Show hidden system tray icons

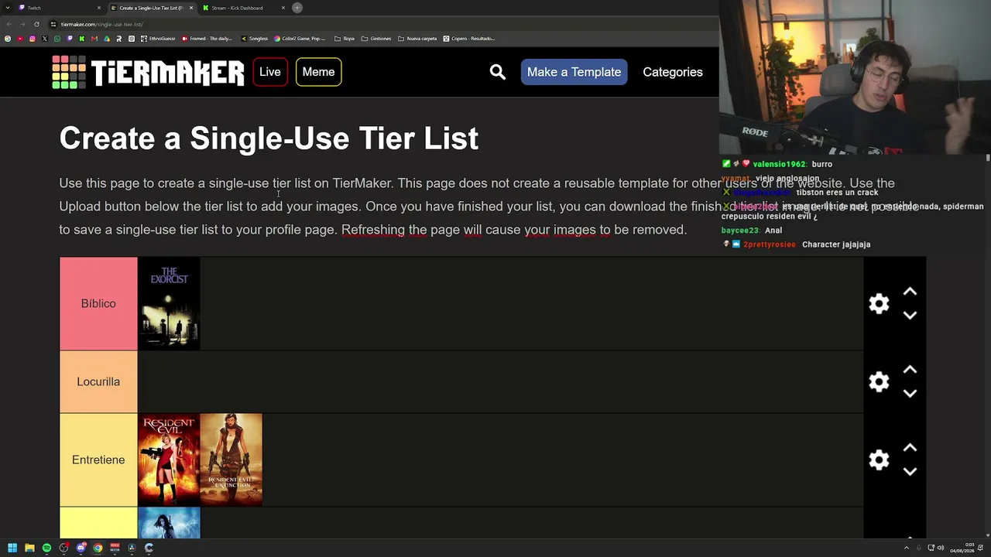tap(907, 548)
